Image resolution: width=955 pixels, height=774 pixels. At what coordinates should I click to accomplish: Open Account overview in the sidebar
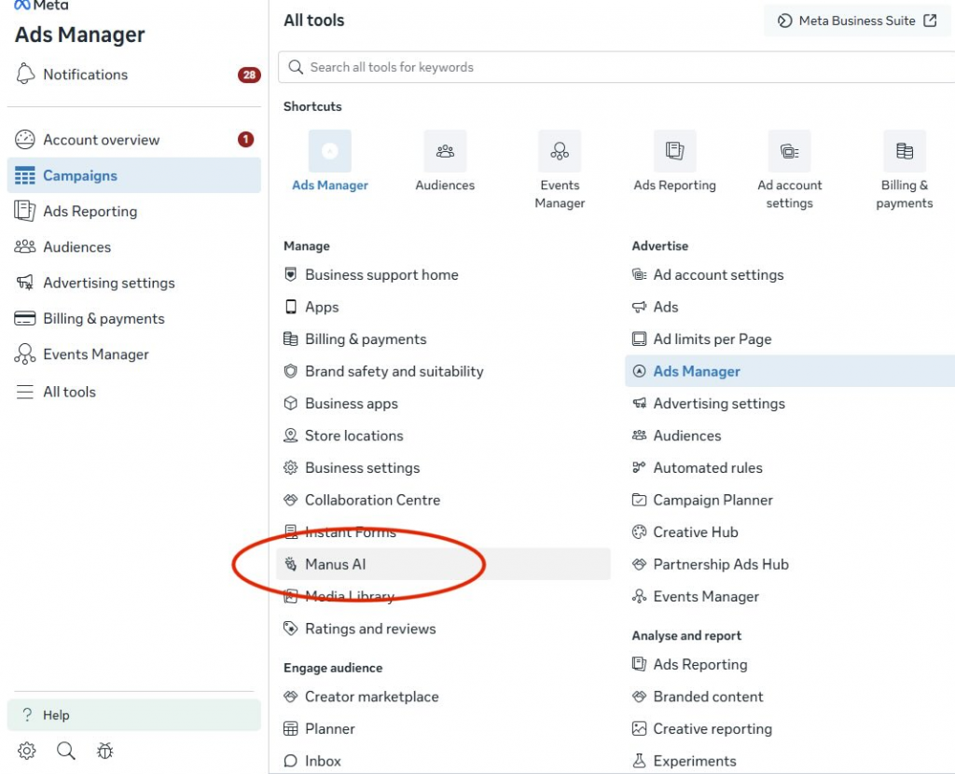click(x=101, y=140)
